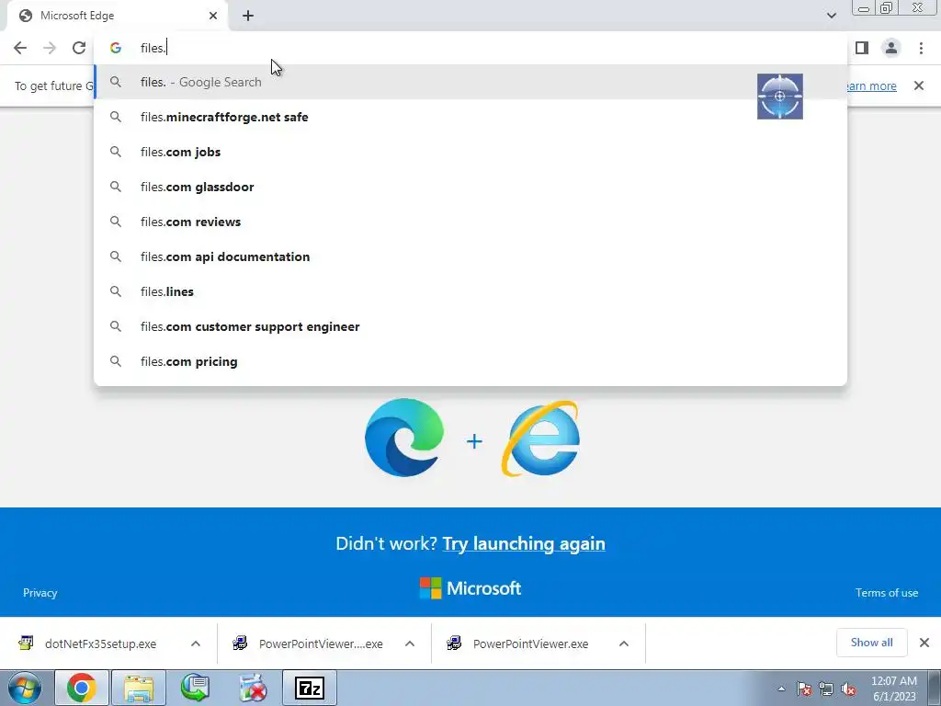Click the muted volume tray icon
The image size is (941, 706).
tap(848, 689)
